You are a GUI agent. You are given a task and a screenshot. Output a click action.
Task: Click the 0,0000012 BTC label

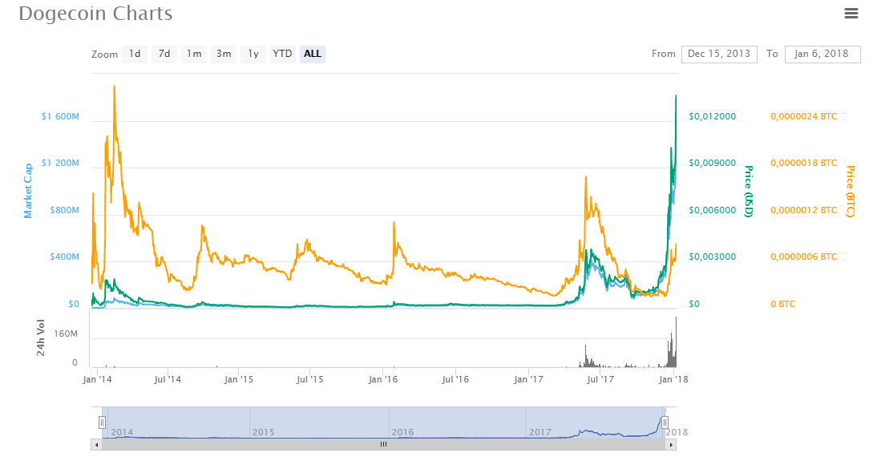click(x=804, y=211)
